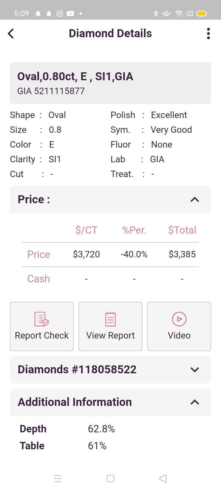Tap GIA 5211115877 certificate number
Image resolution: width=221 pixels, height=492 pixels.
pyautogui.click(x=51, y=91)
